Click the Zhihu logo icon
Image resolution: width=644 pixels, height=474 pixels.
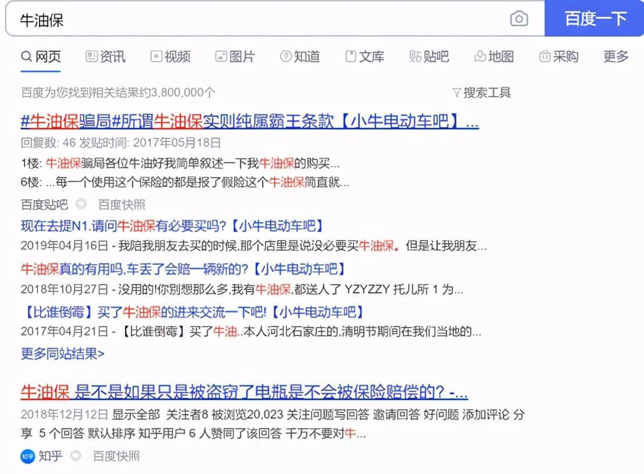pyautogui.click(x=27, y=457)
